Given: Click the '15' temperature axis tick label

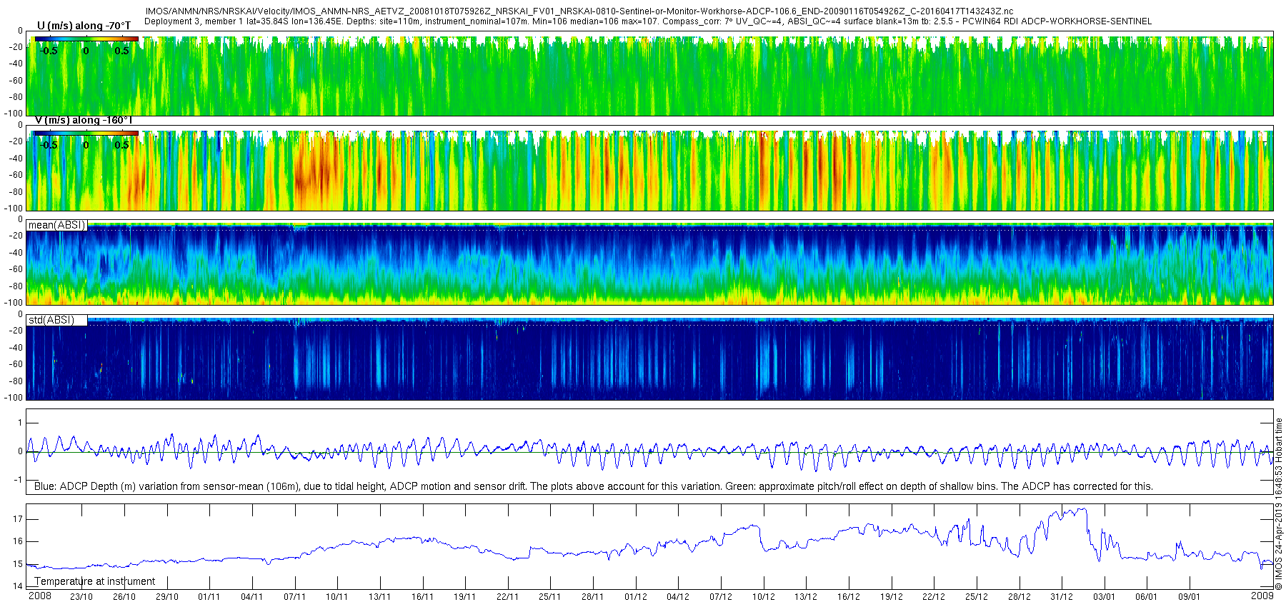Looking at the screenshot, I should tap(18, 564).
